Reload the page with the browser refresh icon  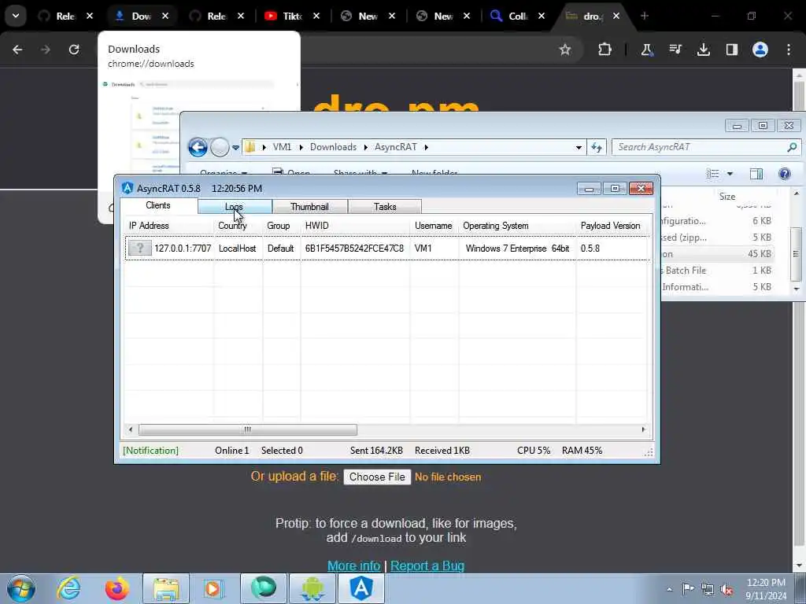pos(74,50)
